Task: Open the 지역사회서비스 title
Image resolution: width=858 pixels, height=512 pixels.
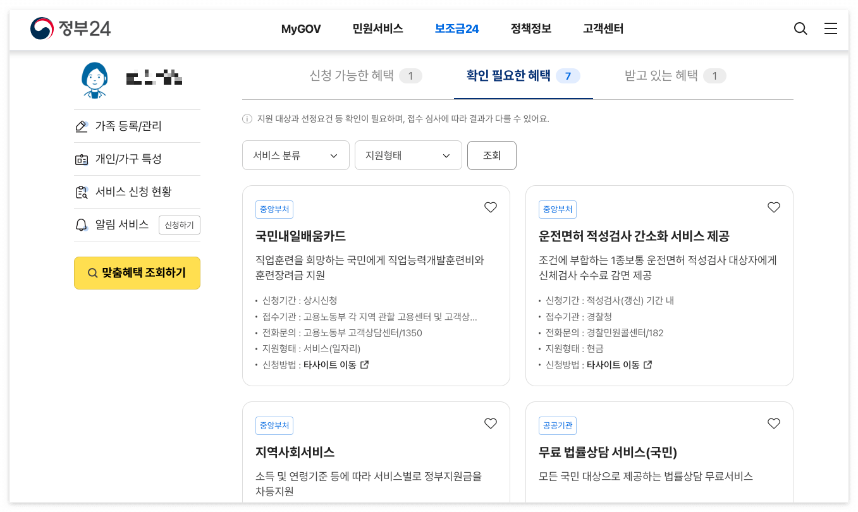Action: [x=295, y=453]
